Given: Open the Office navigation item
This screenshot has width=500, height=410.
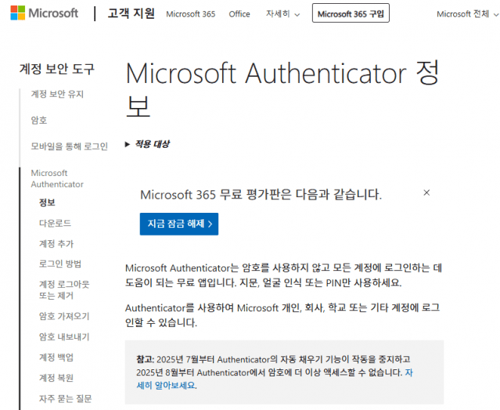Looking at the screenshot, I should 239,14.
